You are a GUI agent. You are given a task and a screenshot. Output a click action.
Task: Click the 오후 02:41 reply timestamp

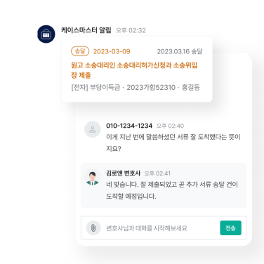coord(157,173)
